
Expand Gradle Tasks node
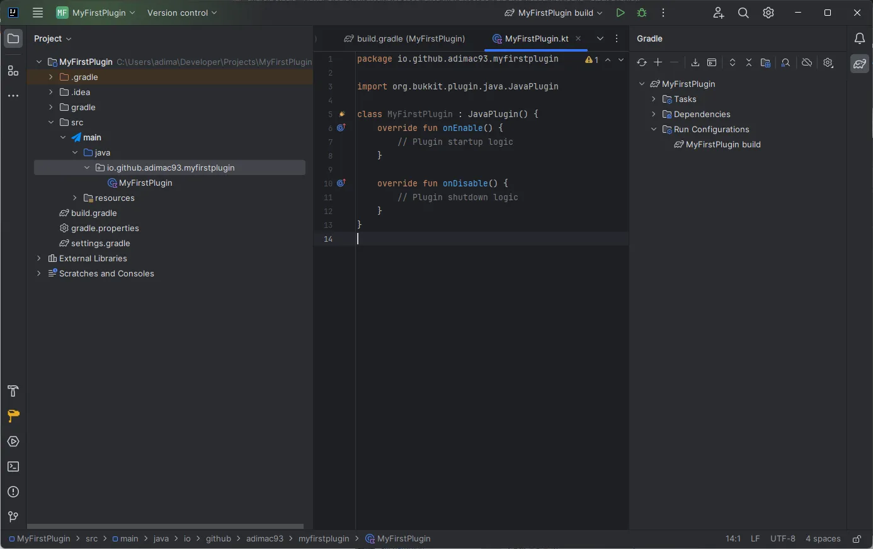pyautogui.click(x=654, y=99)
